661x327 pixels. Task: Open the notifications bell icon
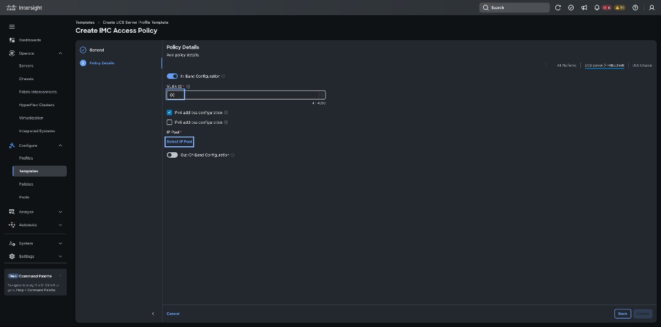click(x=597, y=8)
